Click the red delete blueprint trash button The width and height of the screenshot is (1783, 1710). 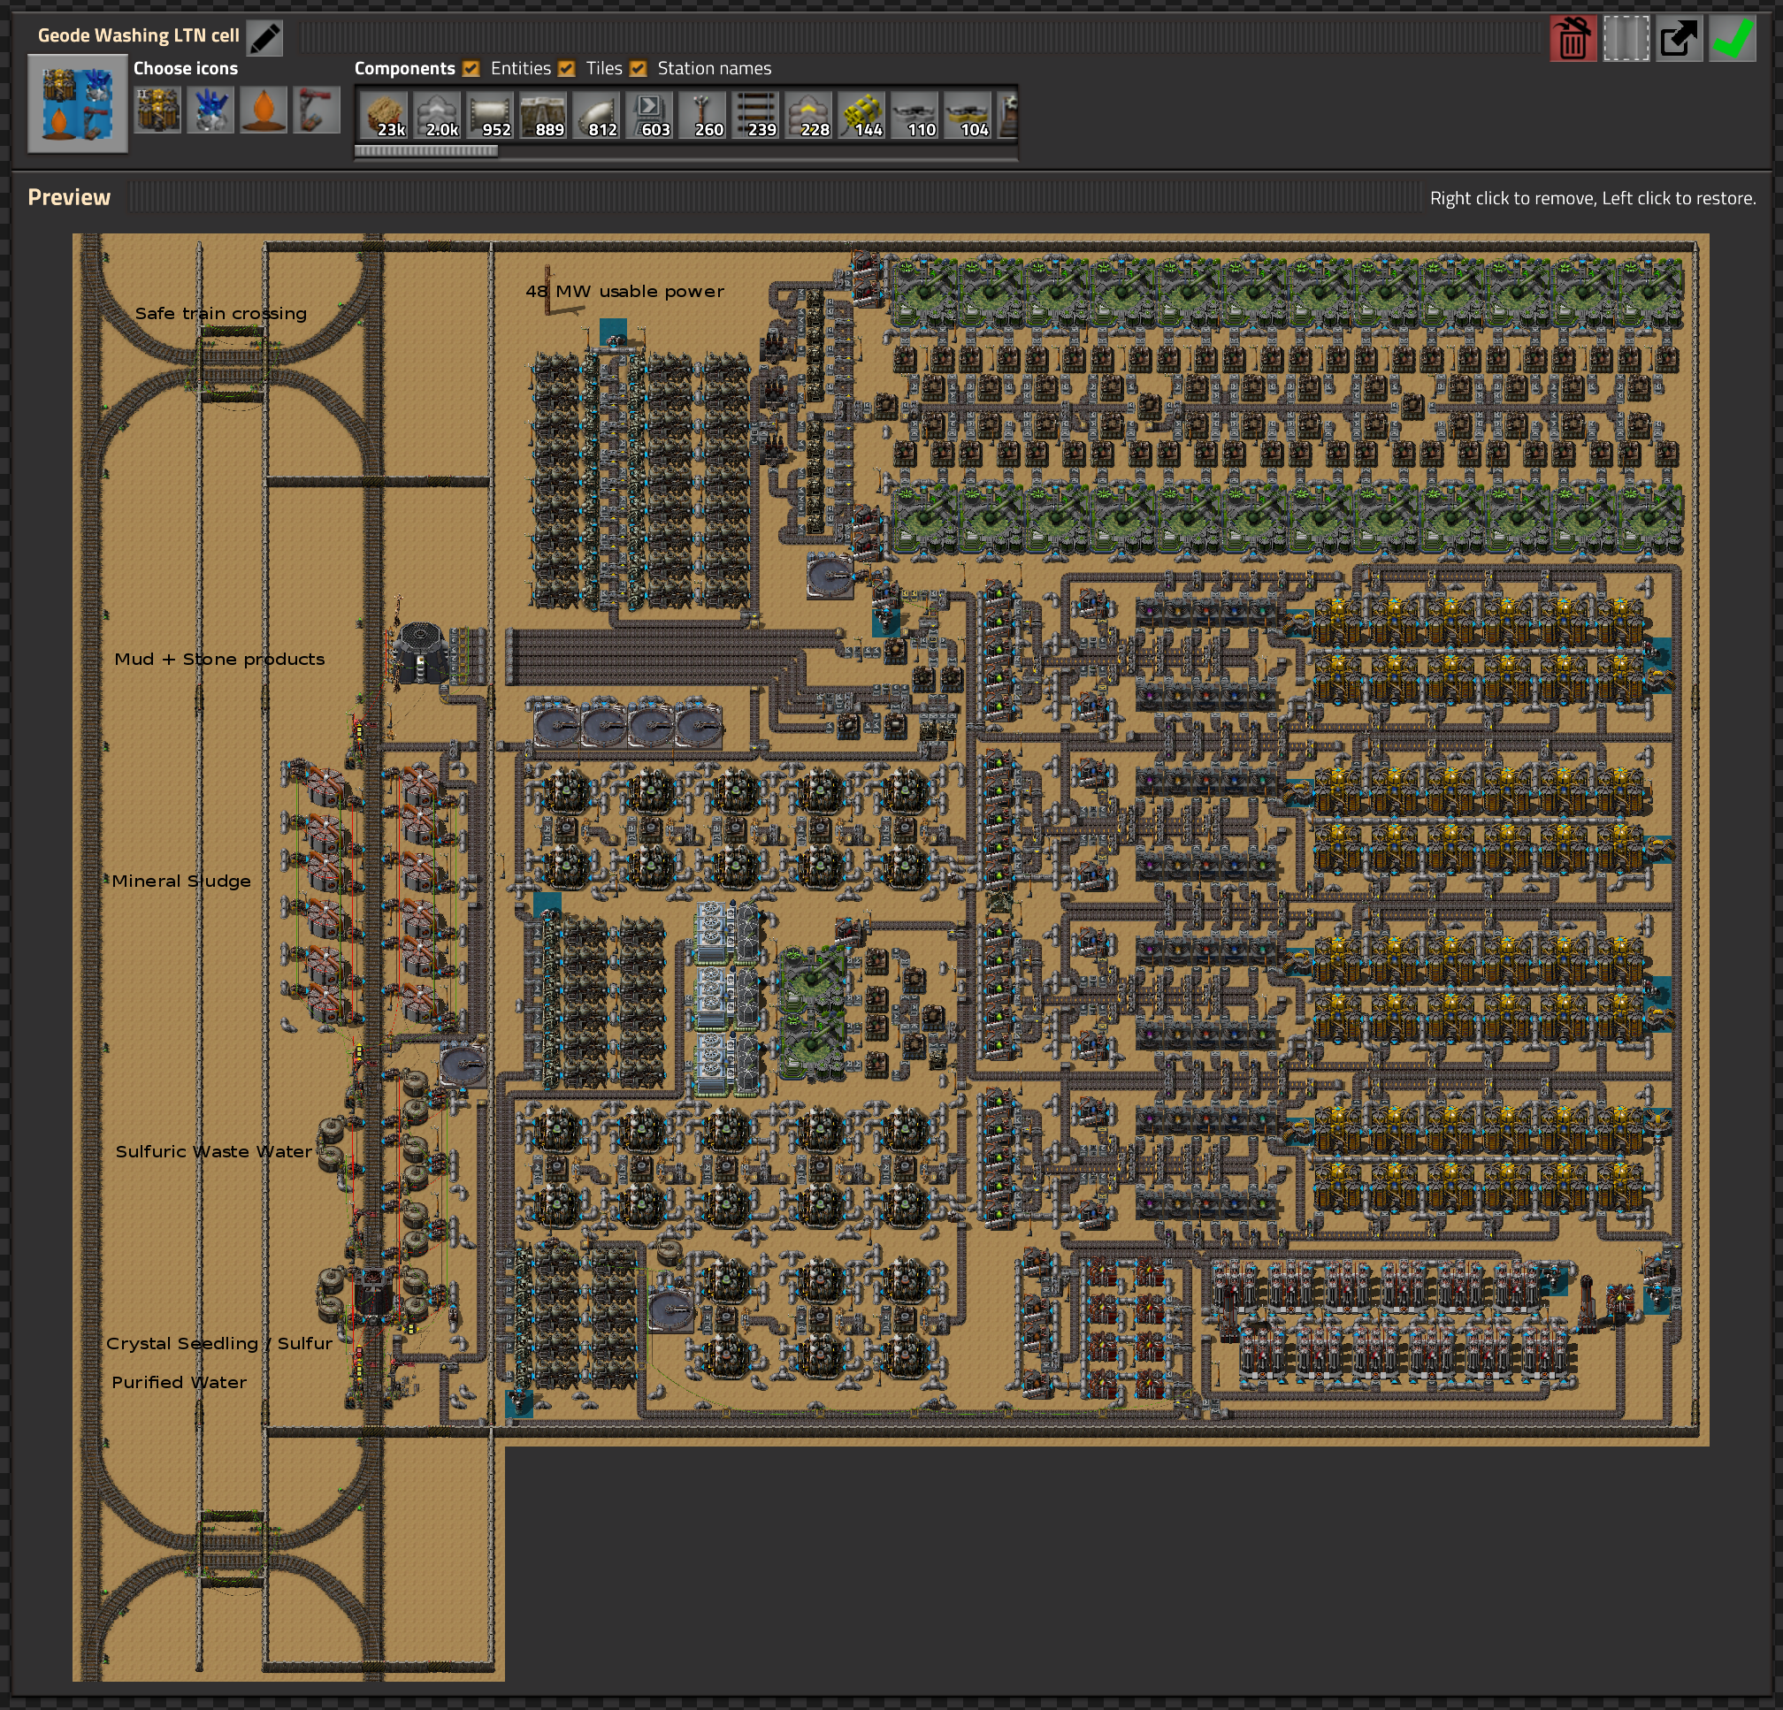click(x=1572, y=38)
